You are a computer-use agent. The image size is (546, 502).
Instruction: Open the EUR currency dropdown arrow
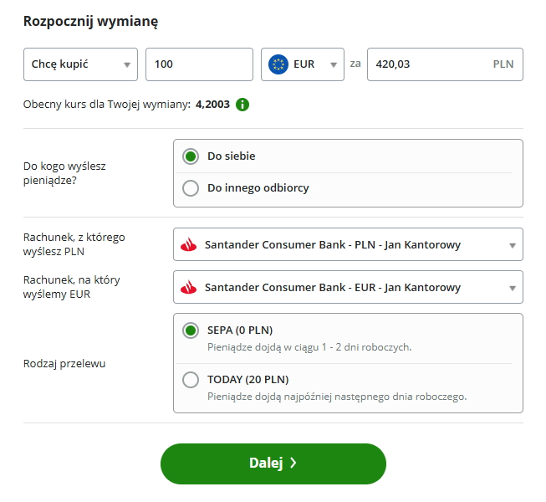pos(333,64)
